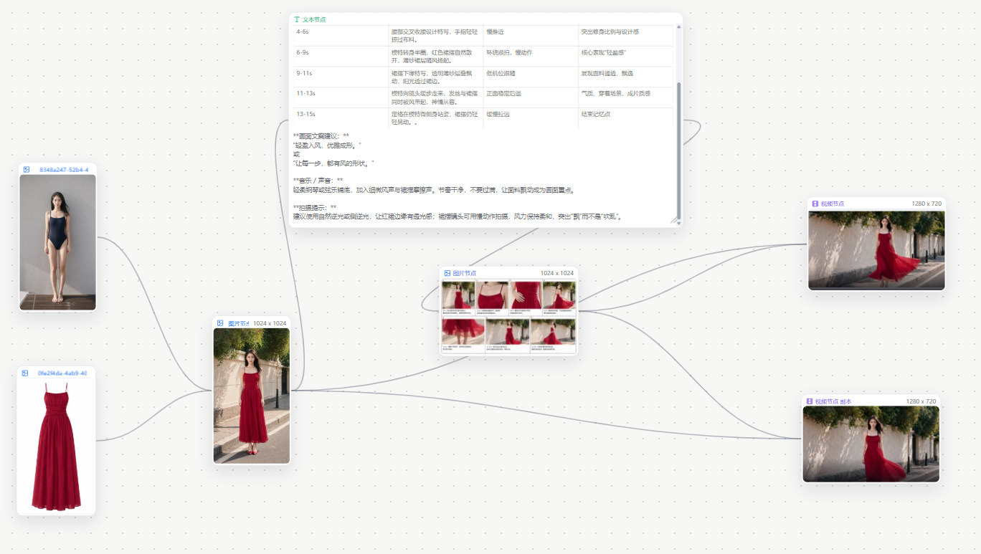Click image icon on storyboard grid 图片节点
Image resolution: width=981 pixels, height=554 pixels.
click(x=447, y=273)
